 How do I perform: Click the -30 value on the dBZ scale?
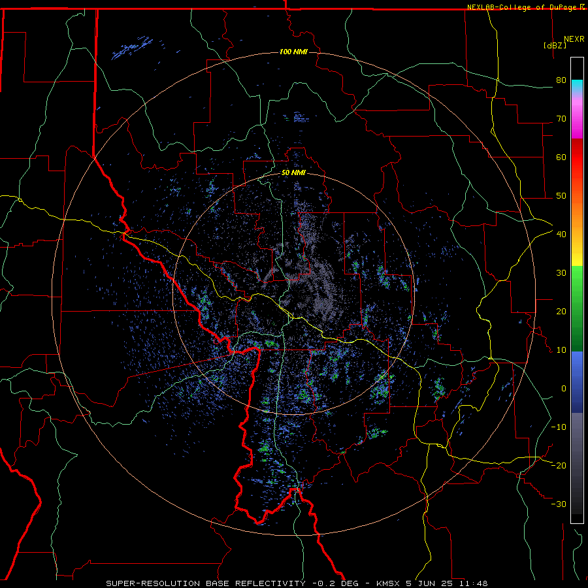[x=559, y=504]
